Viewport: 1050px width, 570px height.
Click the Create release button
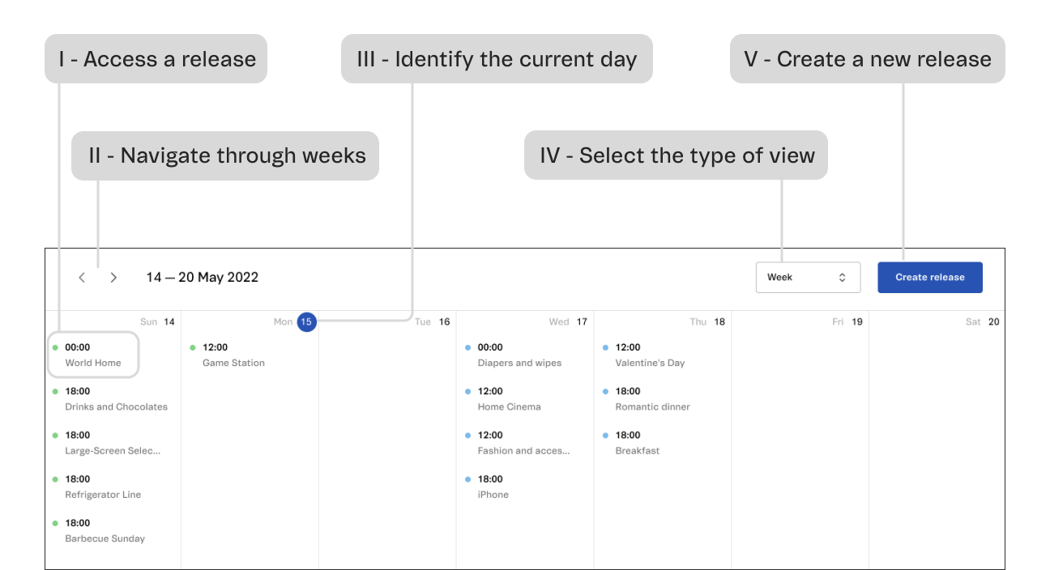click(929, 278)
